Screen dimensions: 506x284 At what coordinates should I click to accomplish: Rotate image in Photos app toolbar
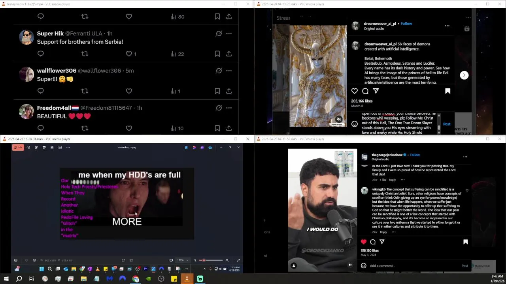(x=28, y=148)
